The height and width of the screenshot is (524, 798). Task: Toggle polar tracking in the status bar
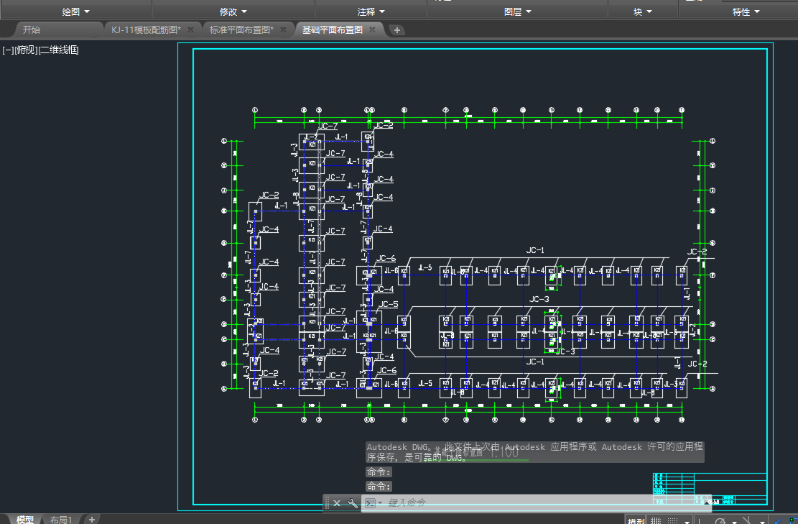(719, 520)
